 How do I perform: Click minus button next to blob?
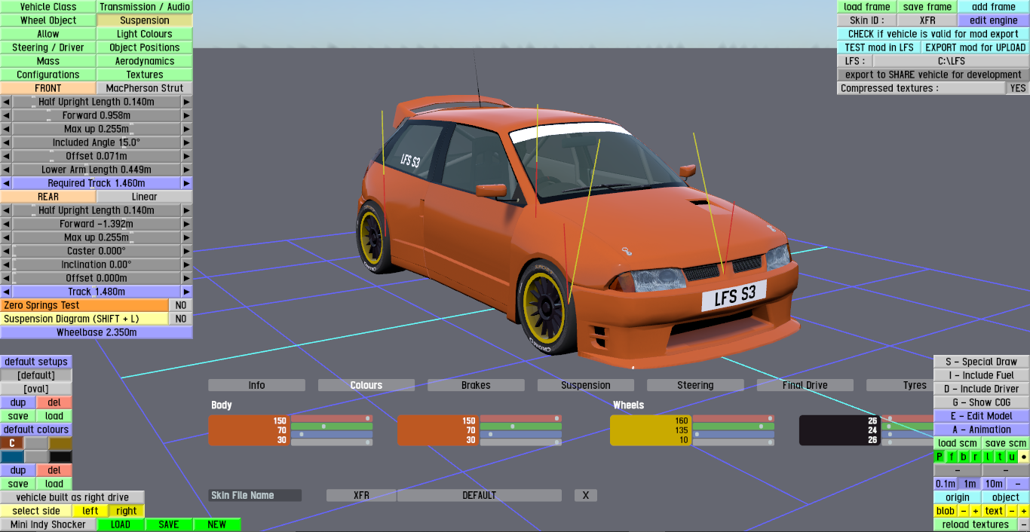[x=964, y=511]
